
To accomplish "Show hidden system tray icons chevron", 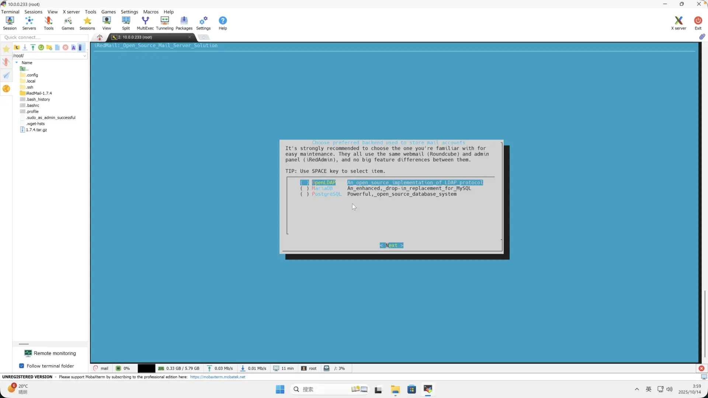I will 636,389.
